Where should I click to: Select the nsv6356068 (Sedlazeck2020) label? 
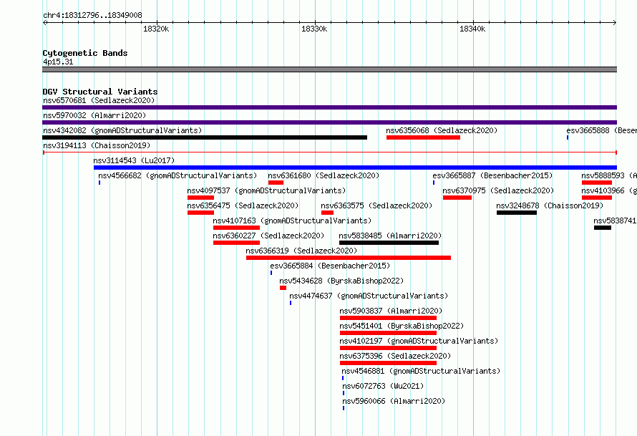442,130
